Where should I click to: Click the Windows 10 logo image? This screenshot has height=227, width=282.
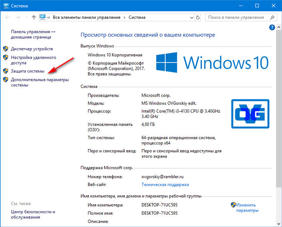[212, 62]
